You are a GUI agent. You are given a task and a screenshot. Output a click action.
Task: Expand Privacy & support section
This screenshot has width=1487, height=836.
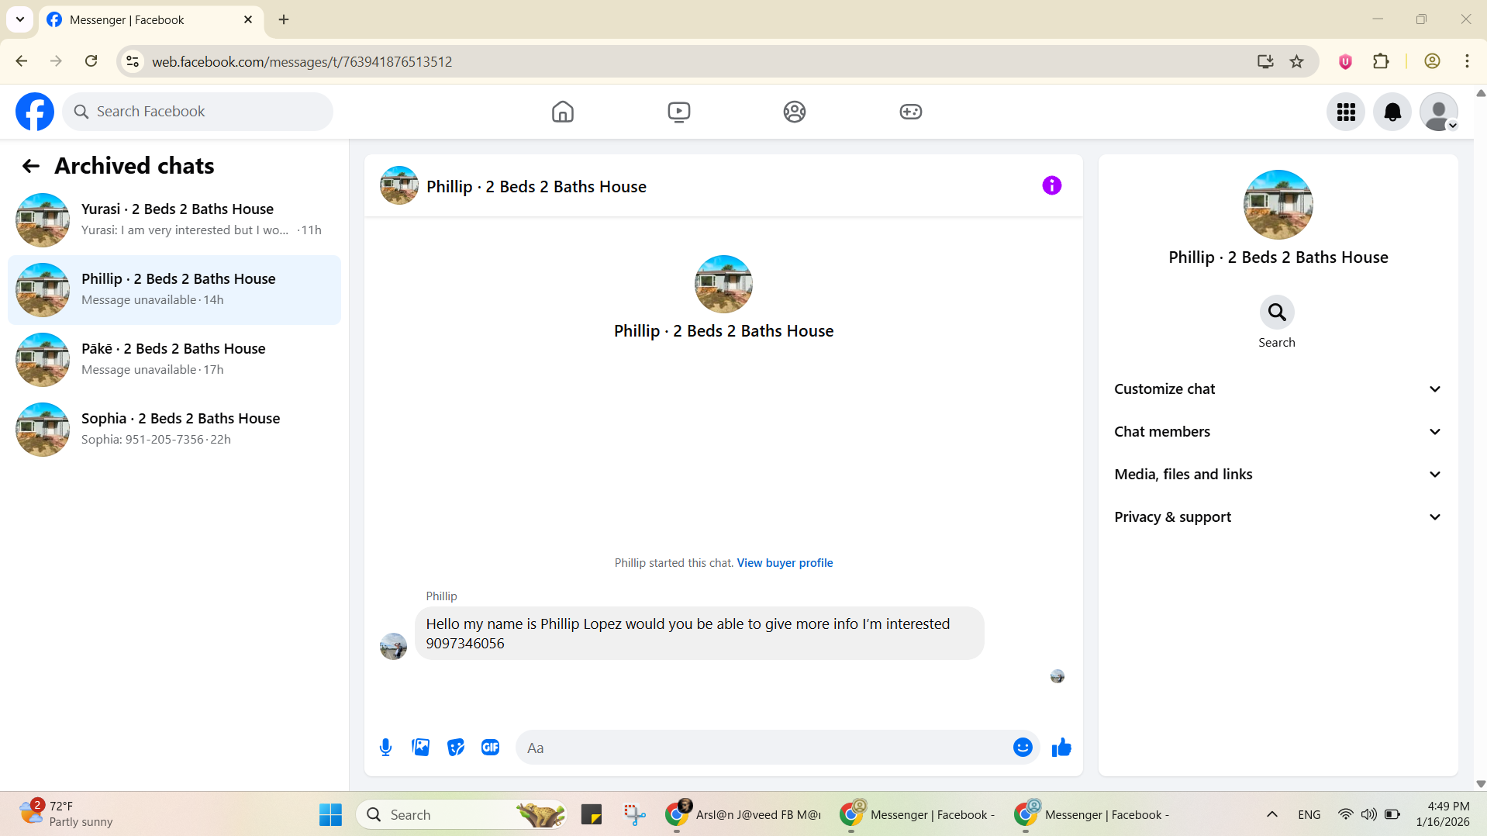(x=1278, y=517)
